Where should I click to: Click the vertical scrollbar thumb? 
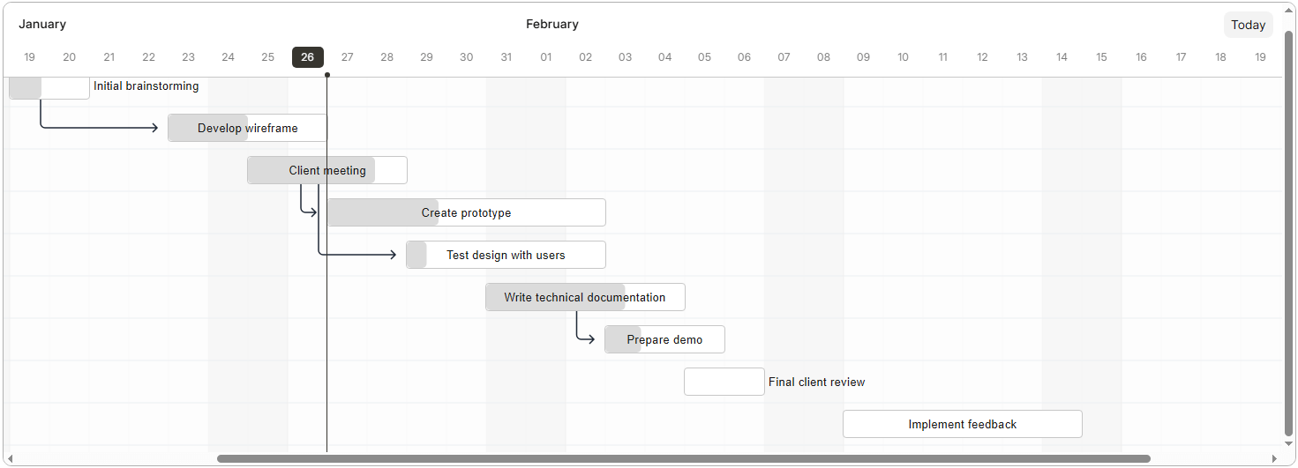(1288, 234)
